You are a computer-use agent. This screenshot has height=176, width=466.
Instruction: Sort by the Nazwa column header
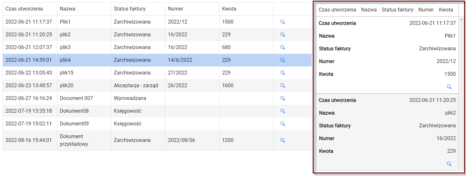[67, 9]
